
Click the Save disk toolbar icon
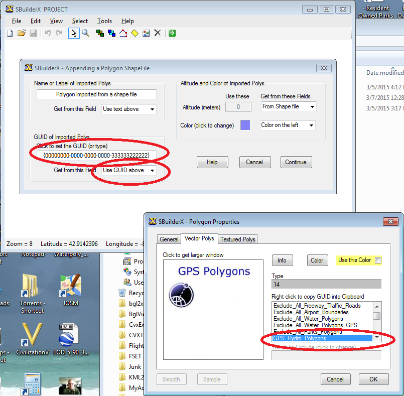(33, 33)
